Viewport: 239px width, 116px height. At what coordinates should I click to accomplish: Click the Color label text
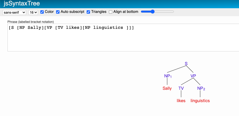[x=49, y=12]
